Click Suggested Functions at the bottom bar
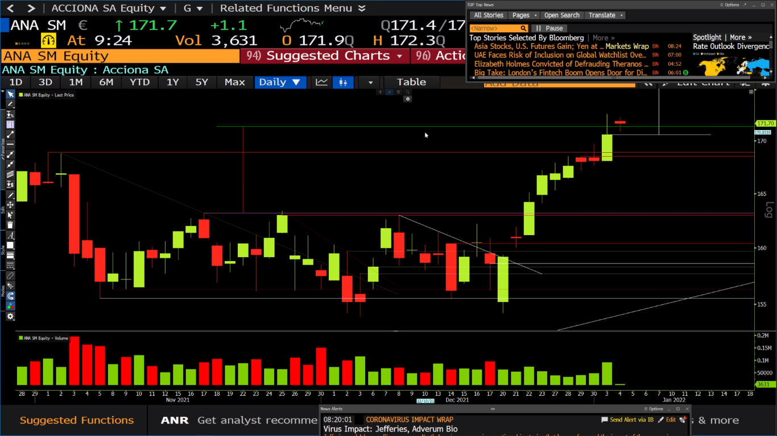Image resolution: width=777 pixels, height=436 pixels. (77, 420)
